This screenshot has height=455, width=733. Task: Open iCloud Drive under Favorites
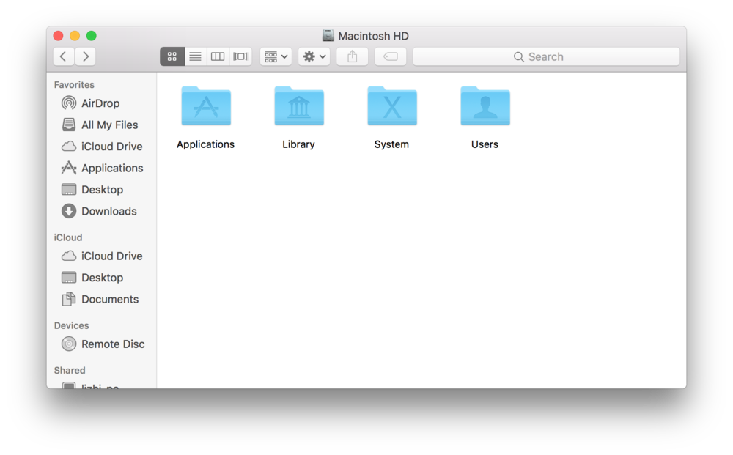click(101, 147)
